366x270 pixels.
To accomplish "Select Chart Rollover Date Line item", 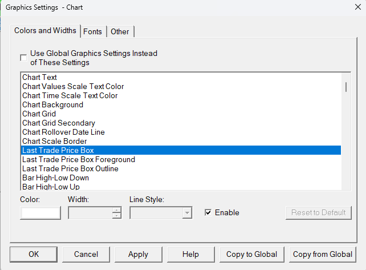I will point(181,132).
